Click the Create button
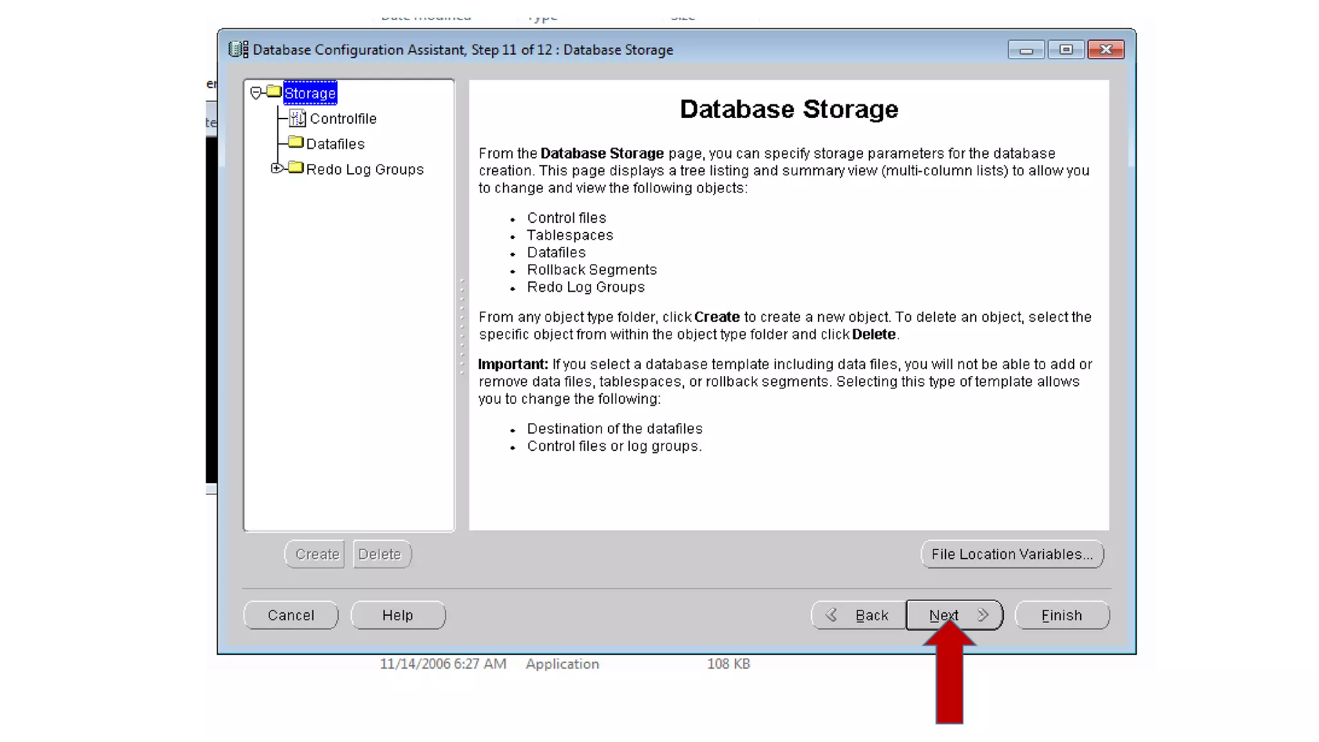This screenshot has width=1319, height=742. pos(317,555)
